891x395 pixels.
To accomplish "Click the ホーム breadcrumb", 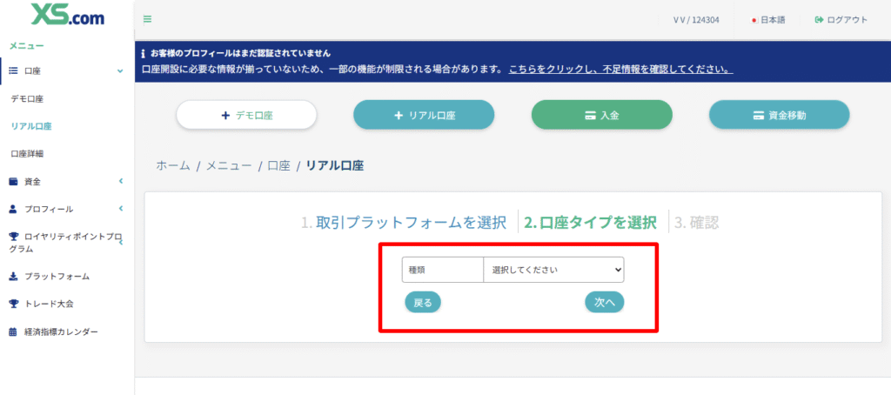I will pos(173,166).
